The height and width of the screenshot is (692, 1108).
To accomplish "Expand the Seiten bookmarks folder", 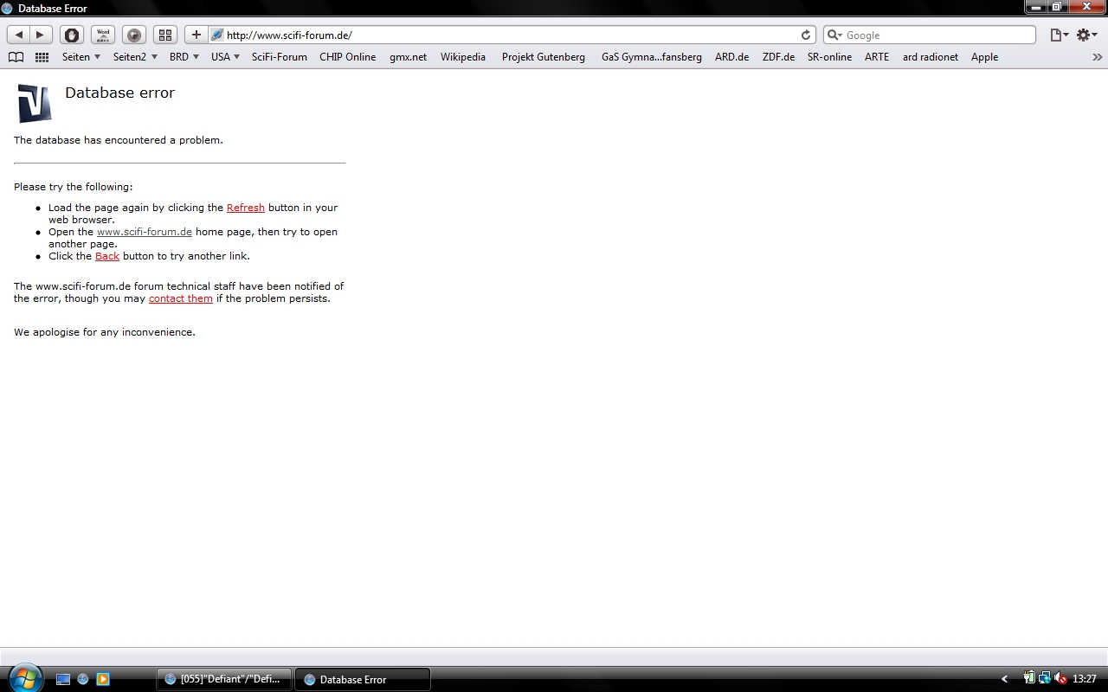I will click(x=81, y=57).
